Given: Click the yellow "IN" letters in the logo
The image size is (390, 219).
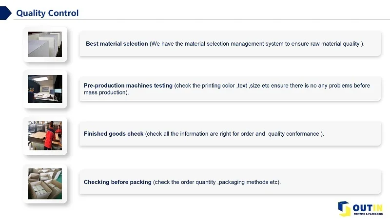Looking at the screenshot, I should pyautogui.click(x=378, y=205).
